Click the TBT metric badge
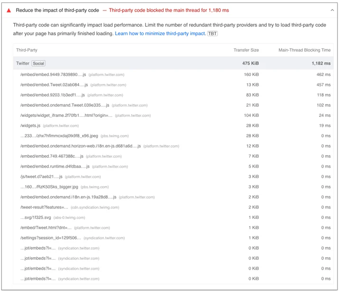This screenshot has width=339, height=291. [212, 34]
